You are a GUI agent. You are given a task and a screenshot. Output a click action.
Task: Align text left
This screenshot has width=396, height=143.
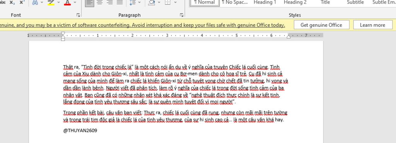[x=89, y=3]
